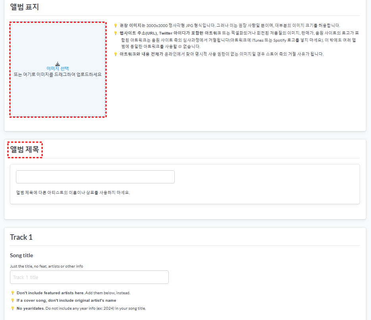Click the Song title label
Image resolution: width=371 pixels, height=320 pixels.
click(x=21, y=255)
